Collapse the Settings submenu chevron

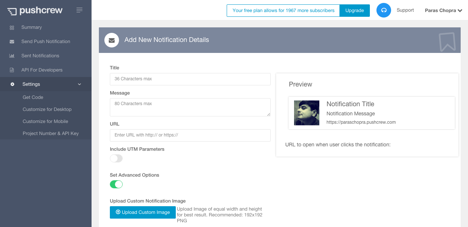(x=79, y=84)
